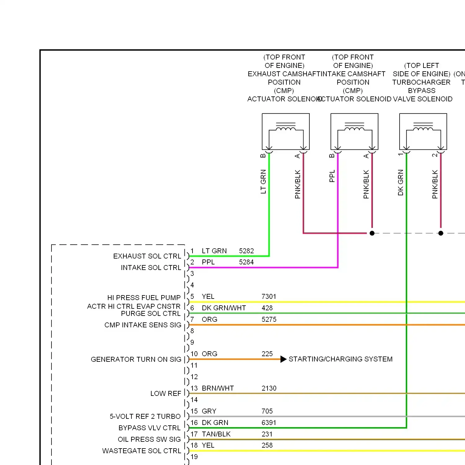Click the BRN/WHT wire color label
Image resolution: width=465 pixels, height=465 pixels.
point(218,388)
